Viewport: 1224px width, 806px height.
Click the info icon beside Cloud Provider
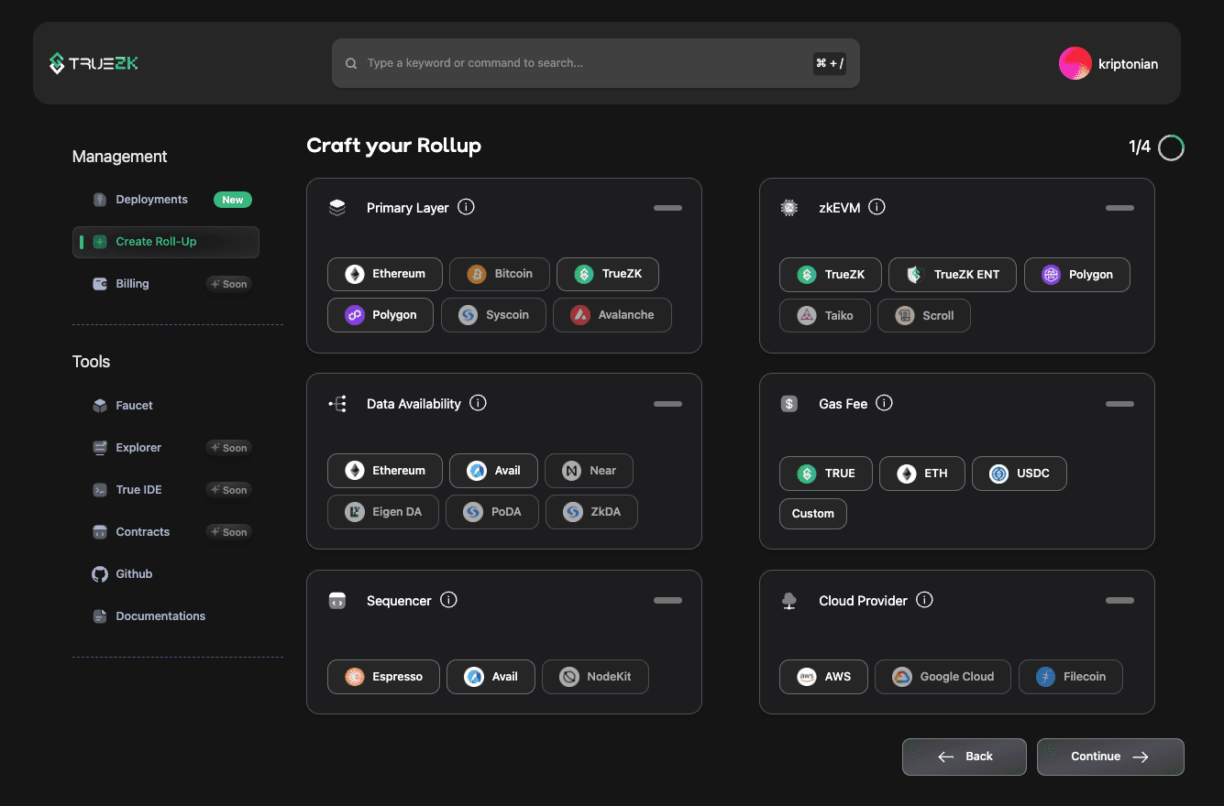[x=924, y=600]
